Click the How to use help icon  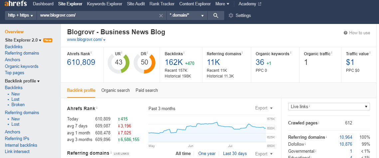click(345, 33)
